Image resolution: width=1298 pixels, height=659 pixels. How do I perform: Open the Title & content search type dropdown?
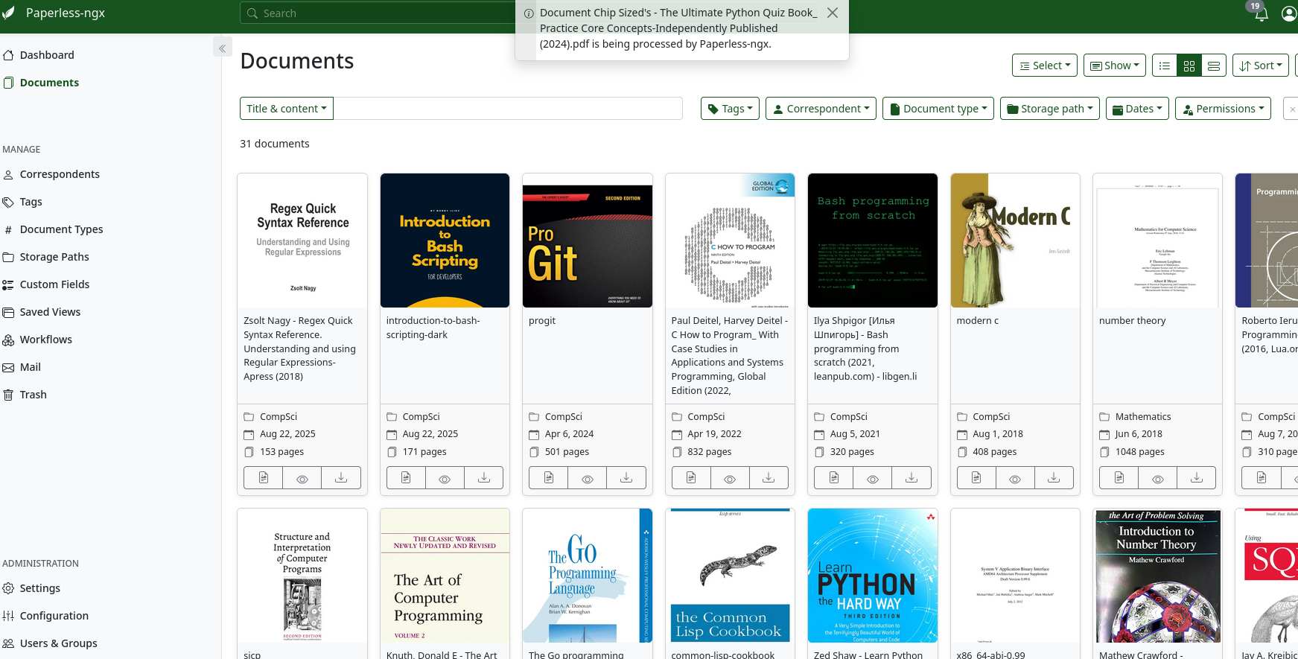coord(287,109)
